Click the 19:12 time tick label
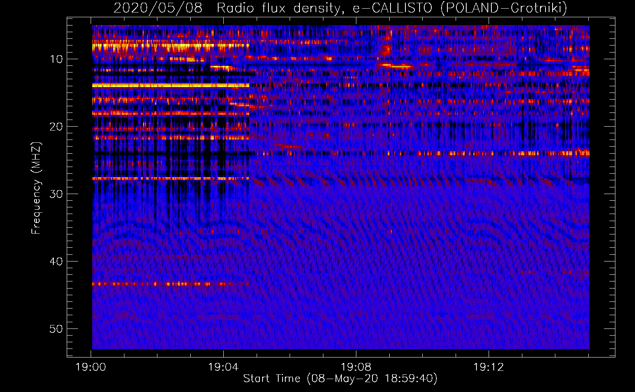Viewport: 635px width, 392px height. click(x=489, y=367)
